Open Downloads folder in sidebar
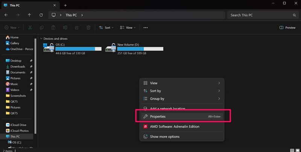The image size is (301, 152). pyautogui.click(x=18, y=67)
